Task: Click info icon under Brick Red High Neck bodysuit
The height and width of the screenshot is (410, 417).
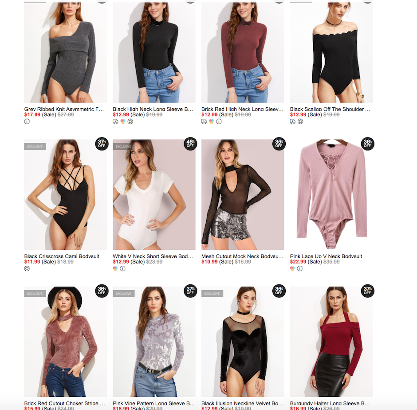Action: click(219, 122)
